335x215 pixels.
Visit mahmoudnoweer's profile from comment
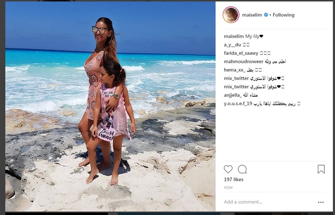tap(243, 61)
